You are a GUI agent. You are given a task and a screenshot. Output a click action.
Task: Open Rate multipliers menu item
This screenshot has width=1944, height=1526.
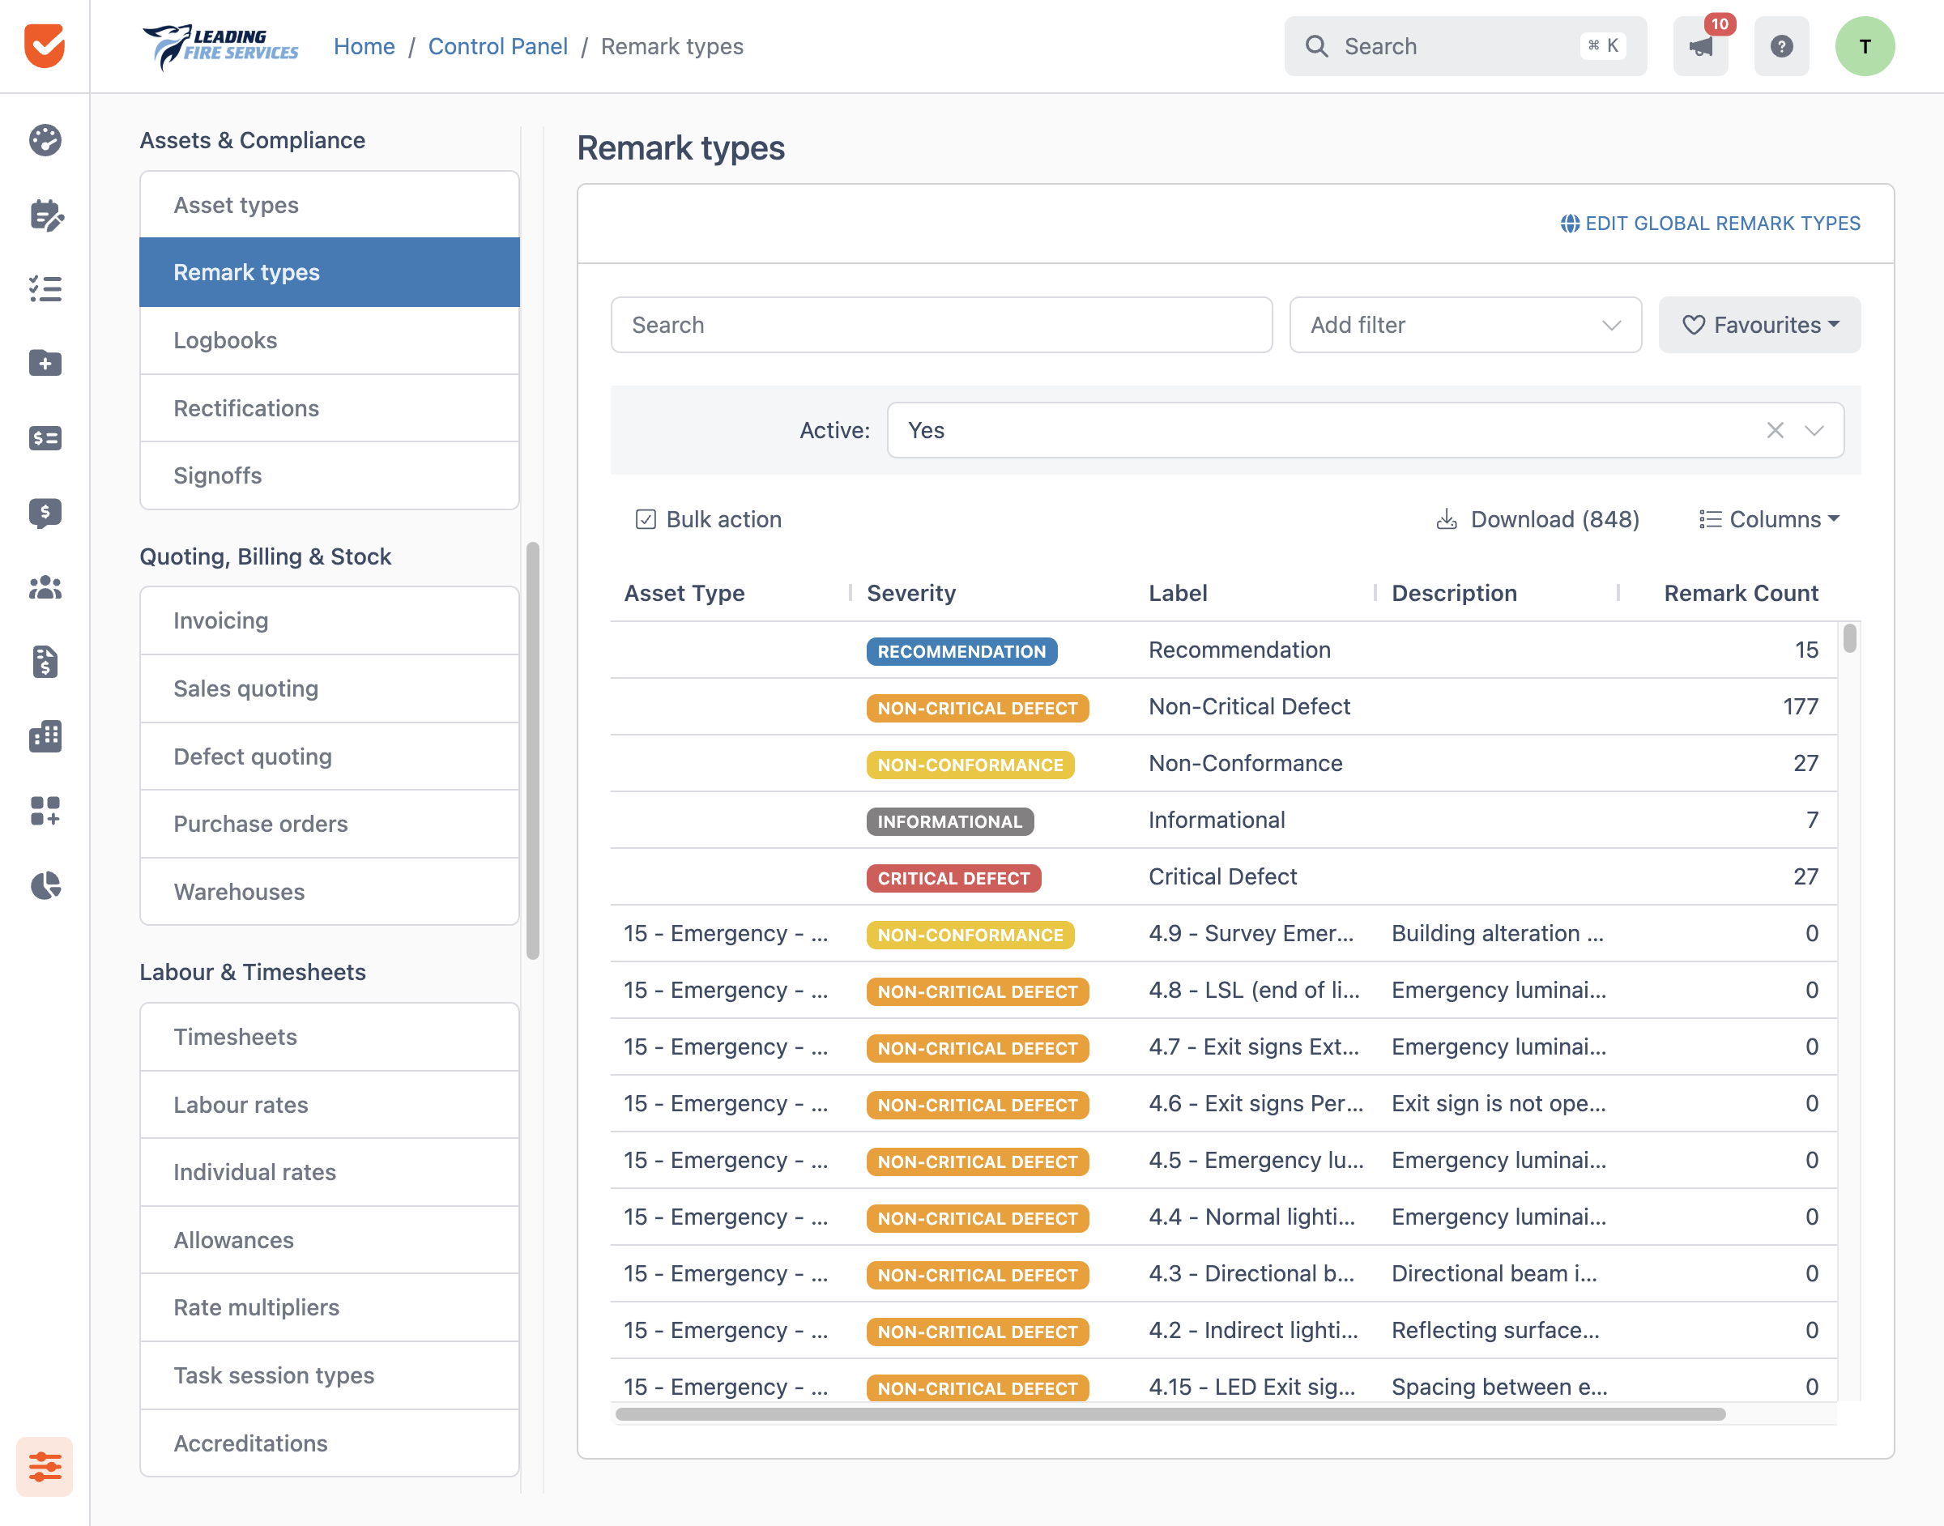click(330, 1307)
